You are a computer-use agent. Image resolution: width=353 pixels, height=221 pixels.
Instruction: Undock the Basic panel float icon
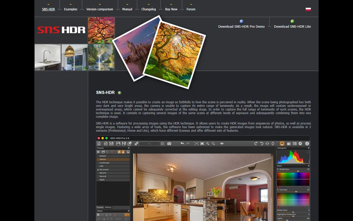pyautogui.click(x=309, y=166)
